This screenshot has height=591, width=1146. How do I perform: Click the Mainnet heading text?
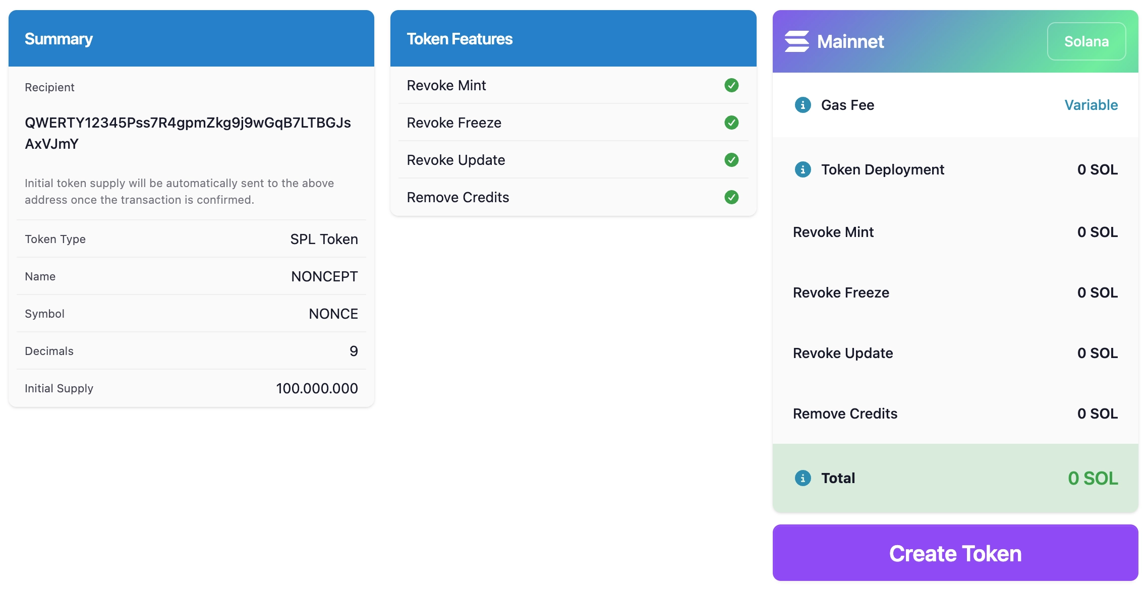click(x=850, y=41)
